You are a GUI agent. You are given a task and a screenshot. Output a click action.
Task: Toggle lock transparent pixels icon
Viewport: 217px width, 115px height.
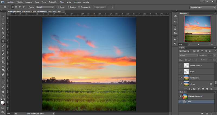(x=186, y=60)
